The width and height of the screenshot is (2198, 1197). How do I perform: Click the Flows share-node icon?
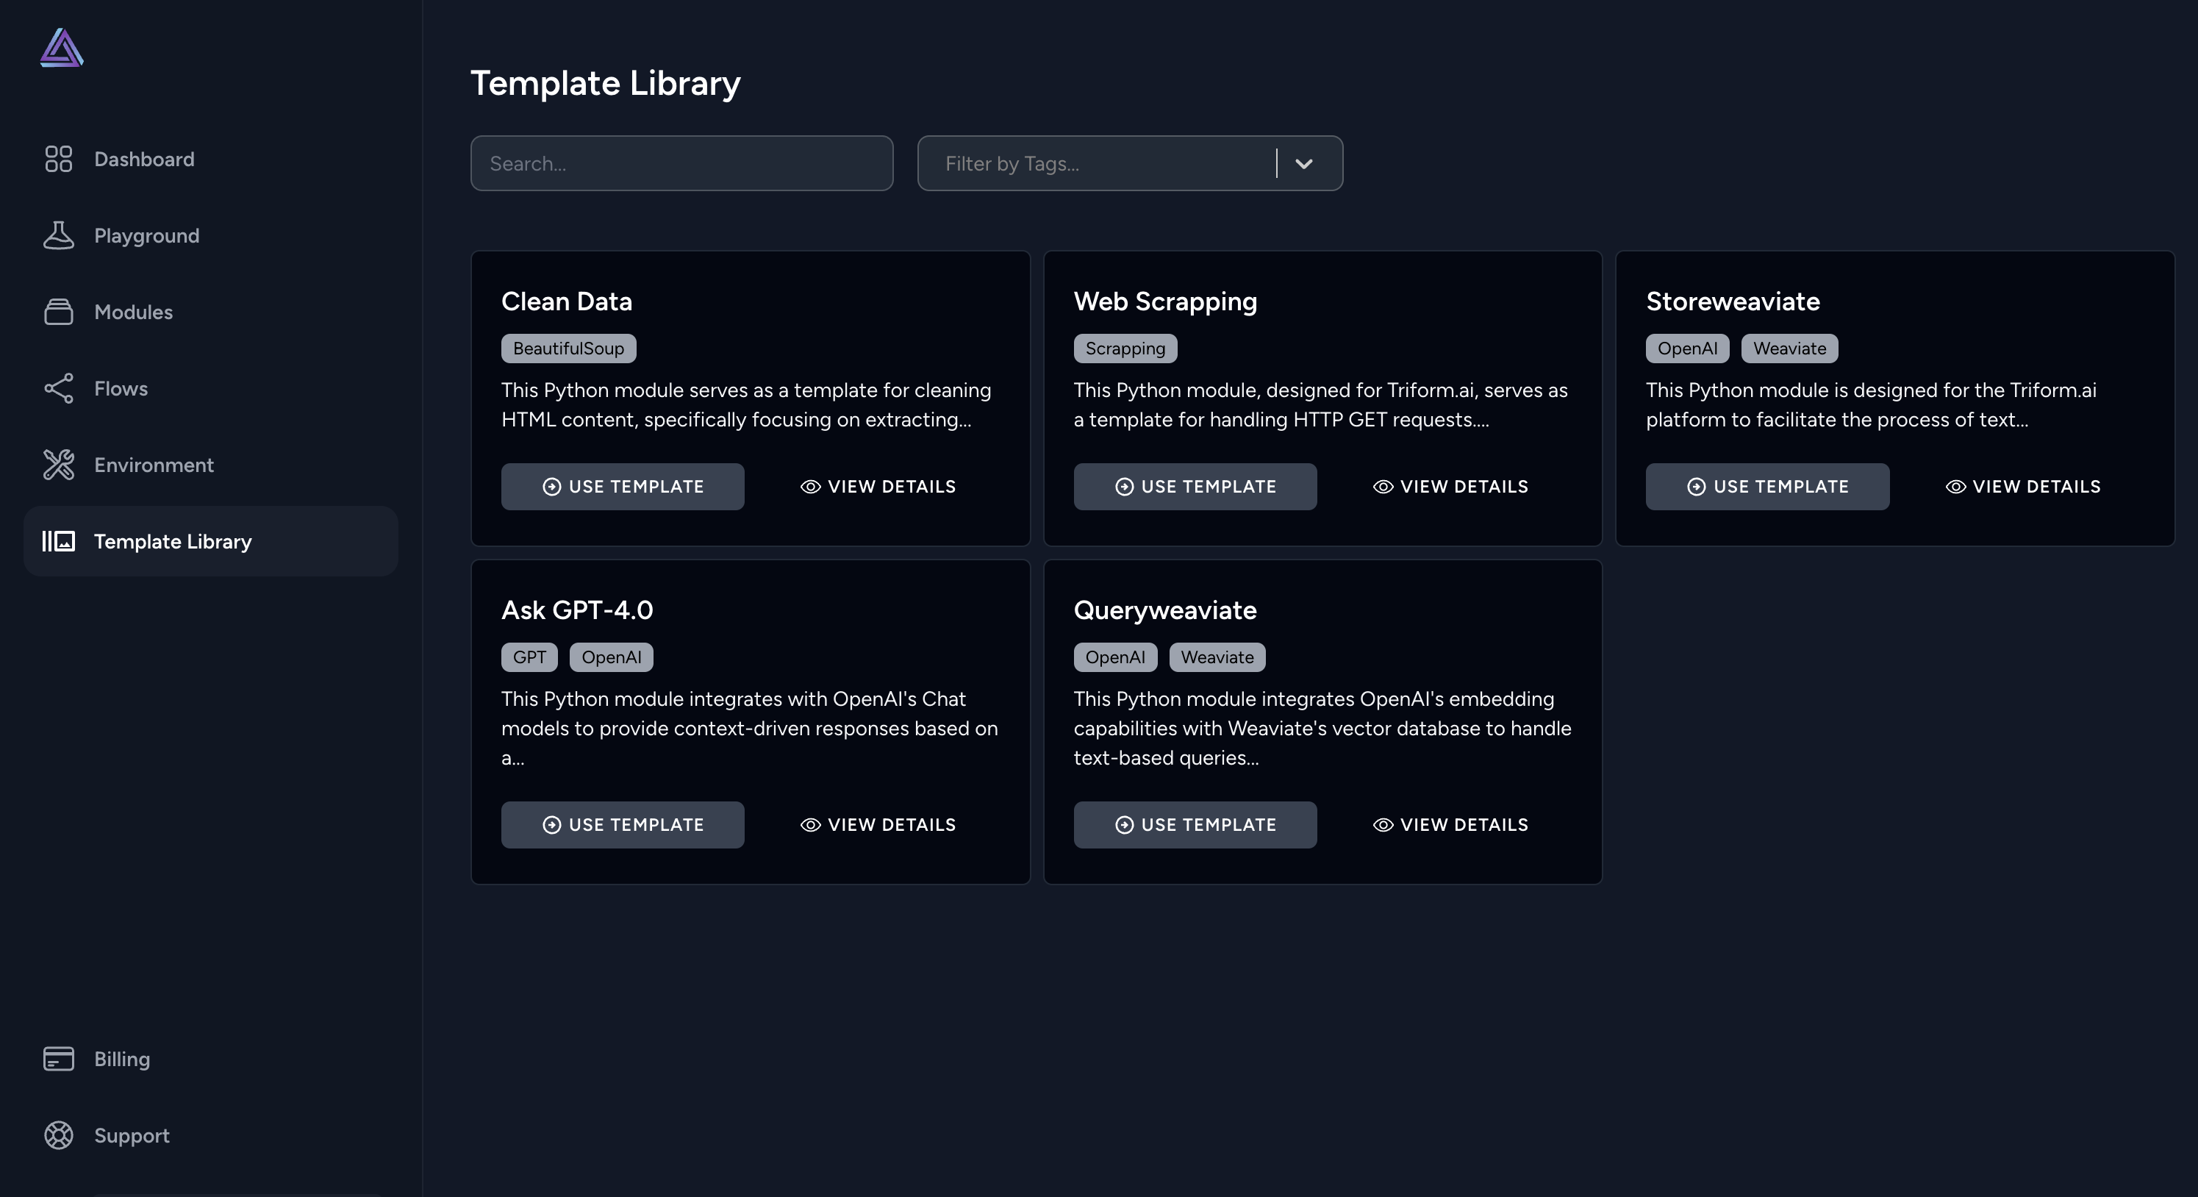coord(58,388)
